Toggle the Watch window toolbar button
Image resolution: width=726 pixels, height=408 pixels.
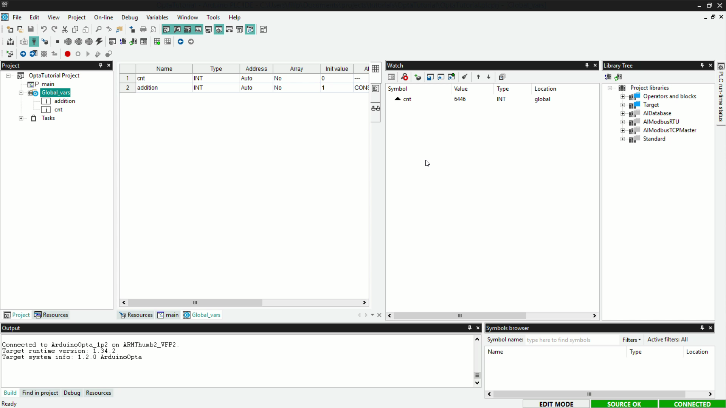(x=198, y=29)
